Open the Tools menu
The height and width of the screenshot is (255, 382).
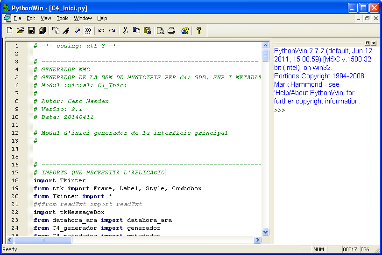click(x=63, y=18)
